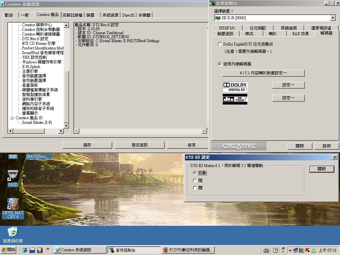Click the 儲存 button

coord(87,145)
